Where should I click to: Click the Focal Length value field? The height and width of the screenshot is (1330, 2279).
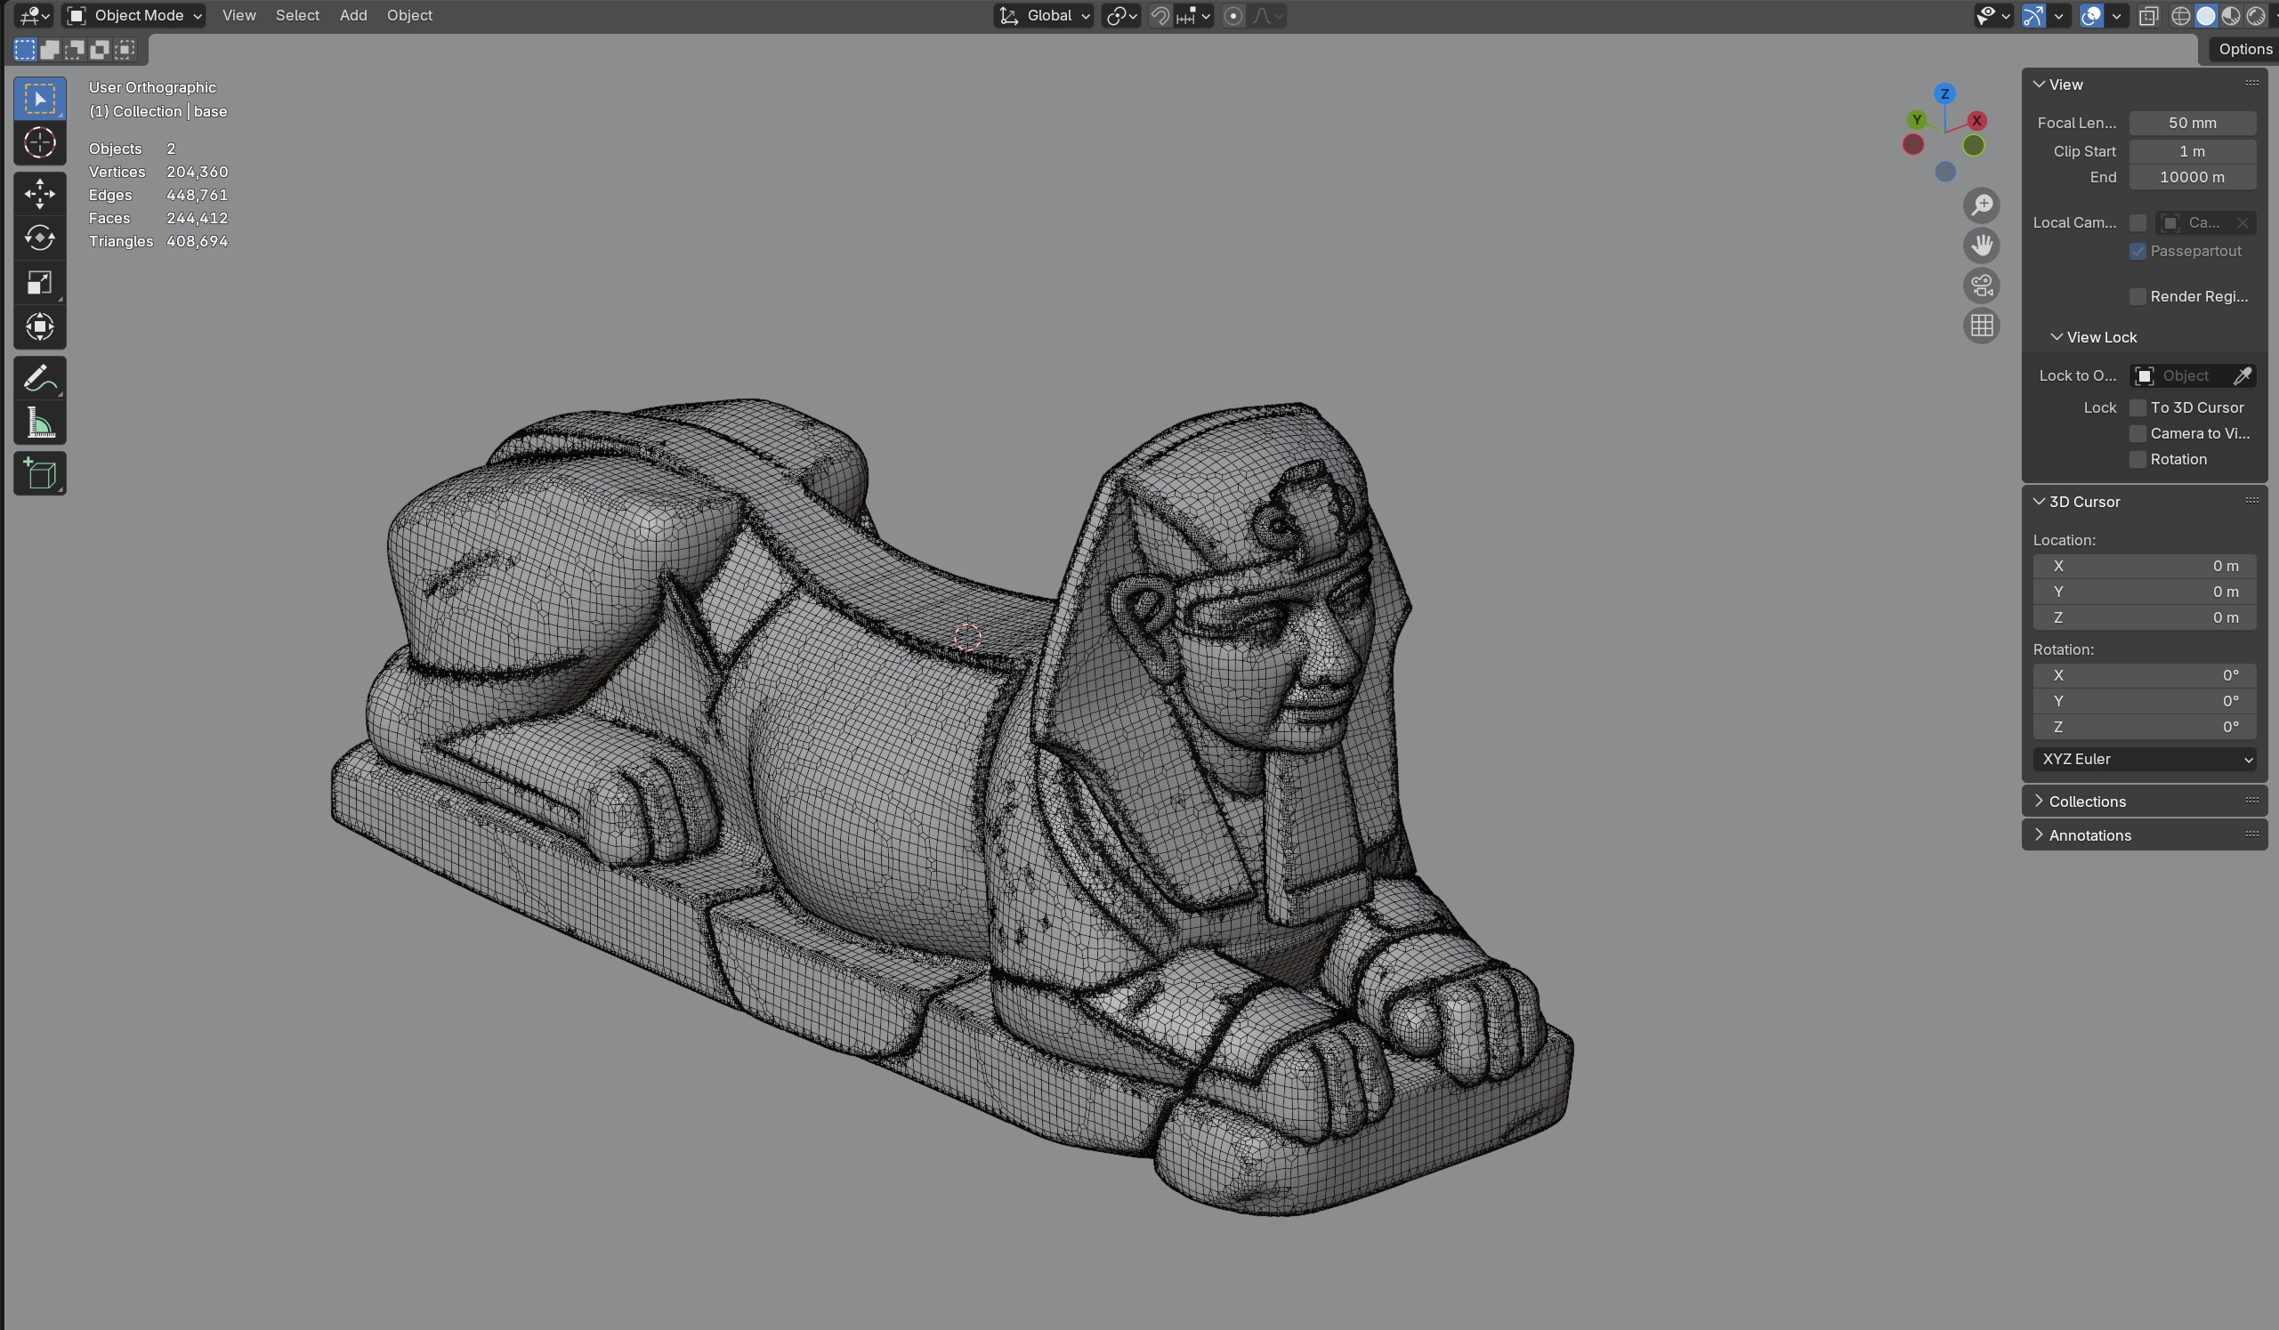pos(2191,123)
